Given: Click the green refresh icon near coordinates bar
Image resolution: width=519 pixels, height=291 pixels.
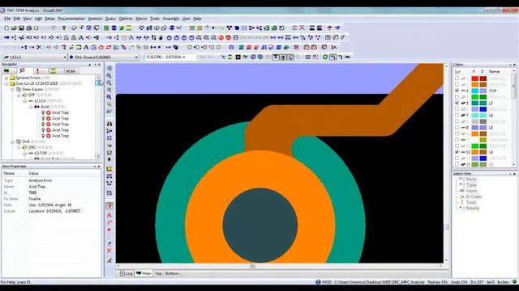Looking at the screenshot, I should tap(325, 57).
